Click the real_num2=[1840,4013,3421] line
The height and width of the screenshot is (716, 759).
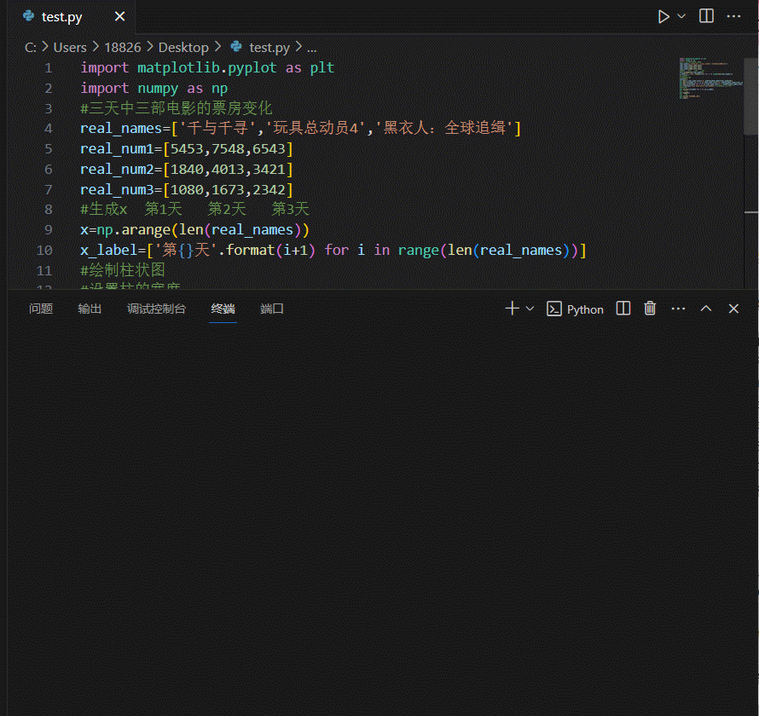click(x=187, y=169)
